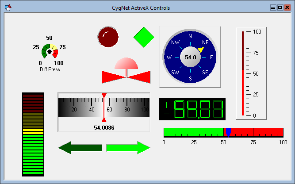
Task: Maximize the CygNet ActiveX Controls window
Action: 280,8
